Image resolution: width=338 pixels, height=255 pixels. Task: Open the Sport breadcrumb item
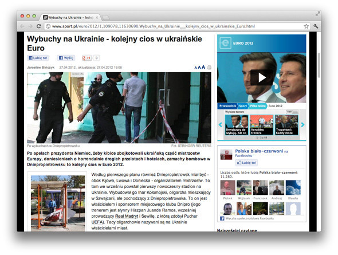pyautogui.click(x=243, y=106)
